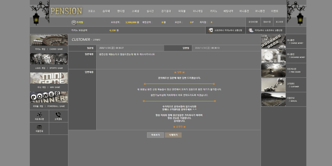Open the Free Board thumbnail
Viewport: 332px width, 166px height.
(273, 70)
